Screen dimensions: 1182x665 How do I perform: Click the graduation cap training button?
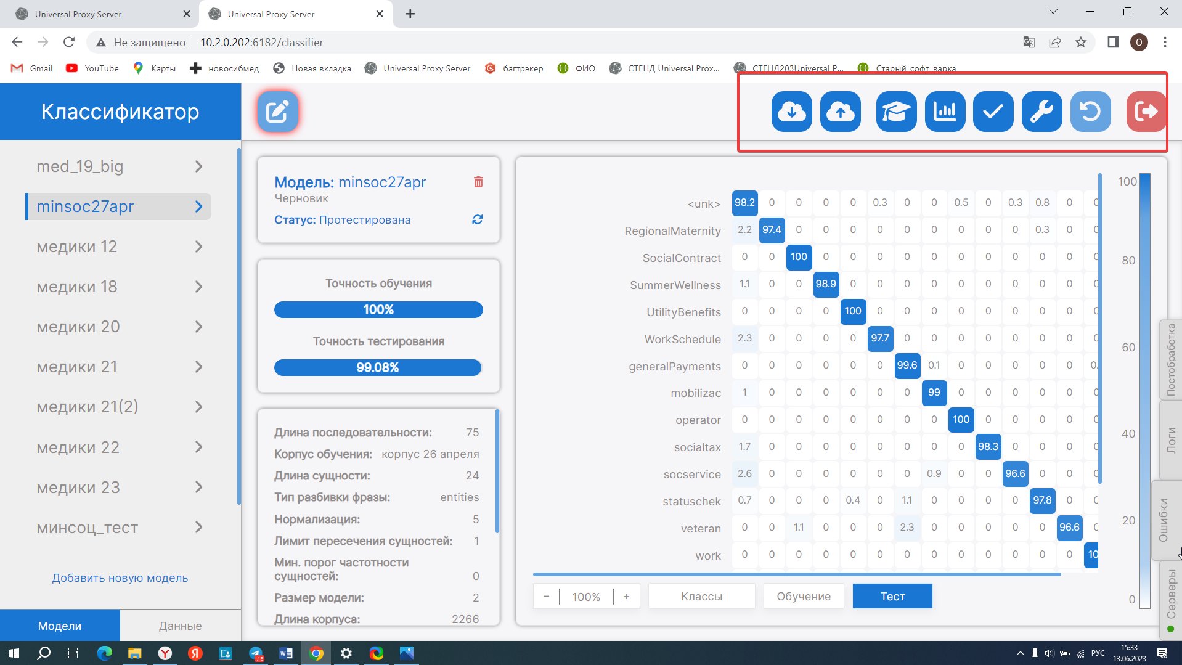tap(895, 112)
